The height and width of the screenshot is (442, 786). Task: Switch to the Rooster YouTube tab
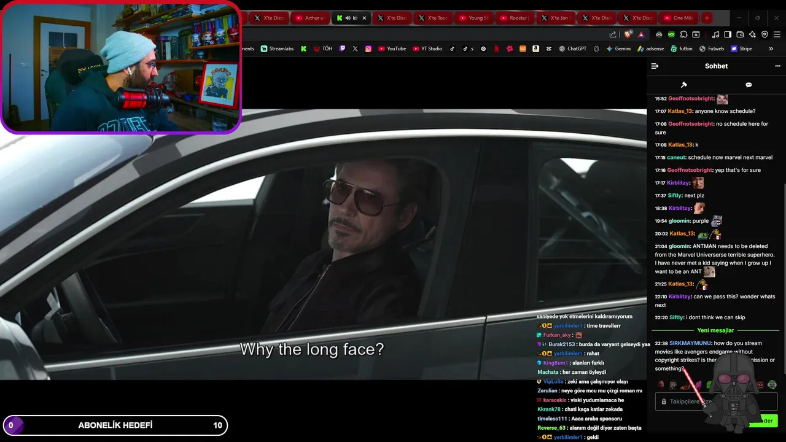pyautogui.click(x=515, y=18)
